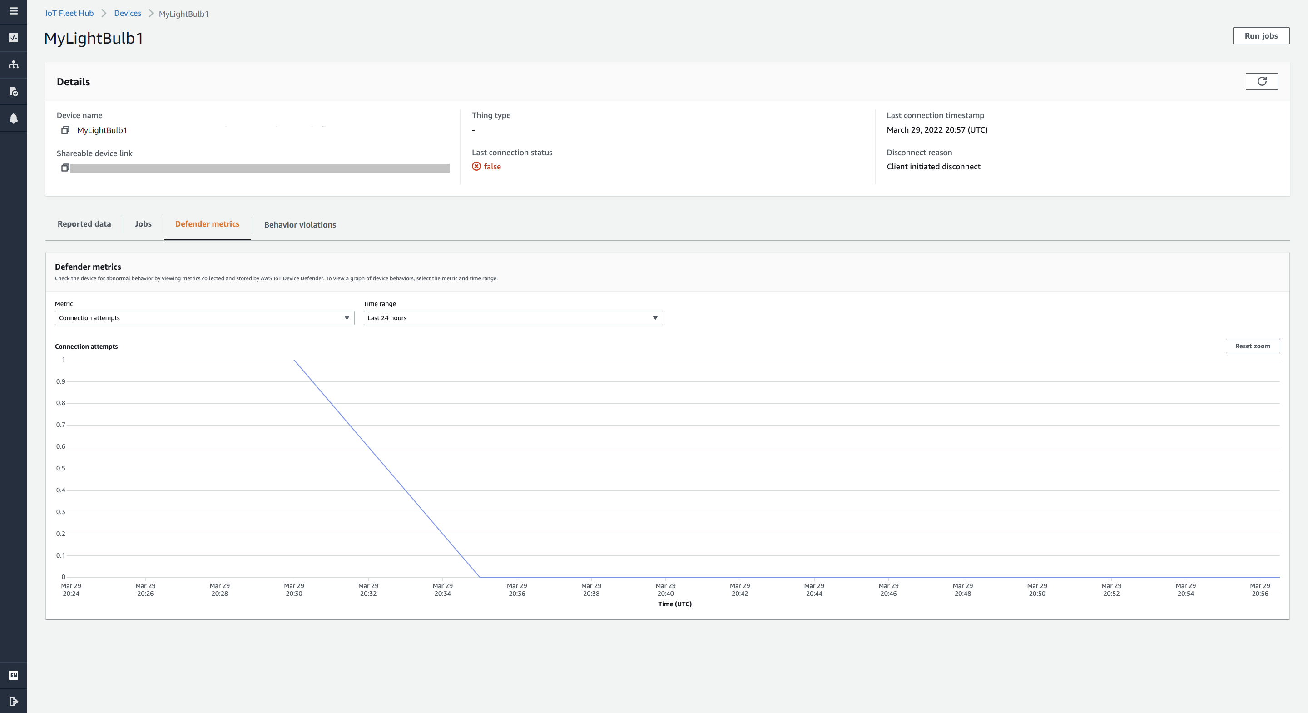This screenshot has height=713, width=1308.
Task: Click the redacted shareable device link field
Action: [x=260, y=168]
